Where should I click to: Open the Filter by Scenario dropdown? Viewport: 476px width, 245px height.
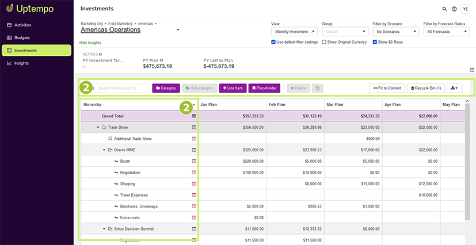coord(396,32)
